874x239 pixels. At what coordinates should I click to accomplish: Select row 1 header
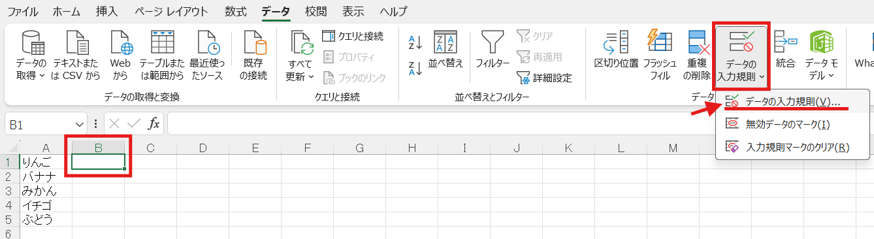pyautogui.click(x=10, y=162)
